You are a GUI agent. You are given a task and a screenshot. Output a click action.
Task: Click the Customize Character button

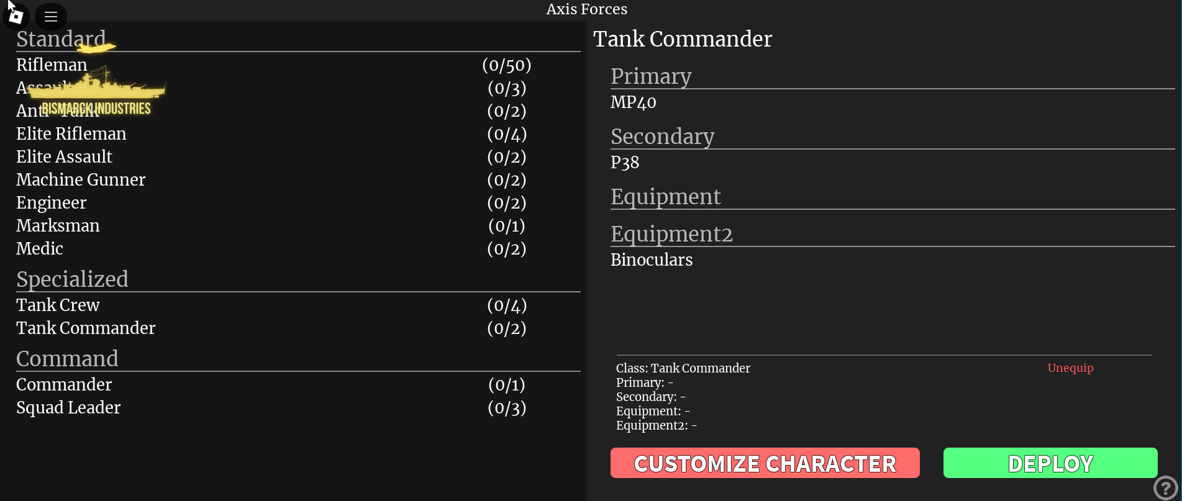[765, 463]
